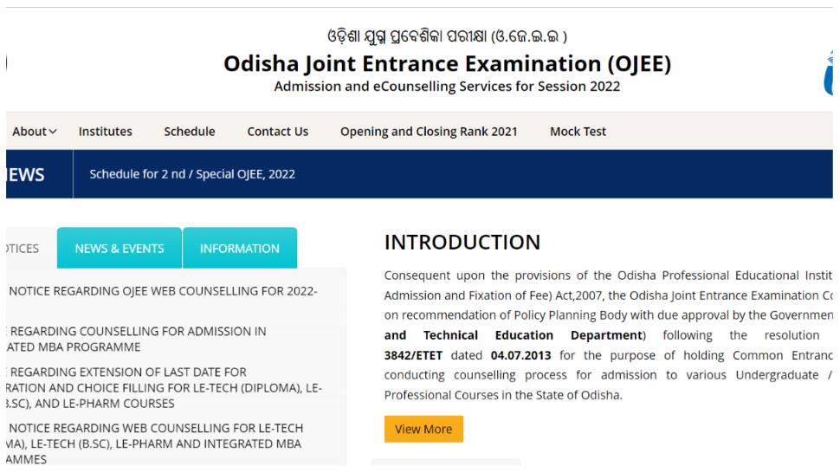Open web counselling notice for LE-TECH courses
Image resolution: width=840 pixels, height=473 pixels.
155,444
